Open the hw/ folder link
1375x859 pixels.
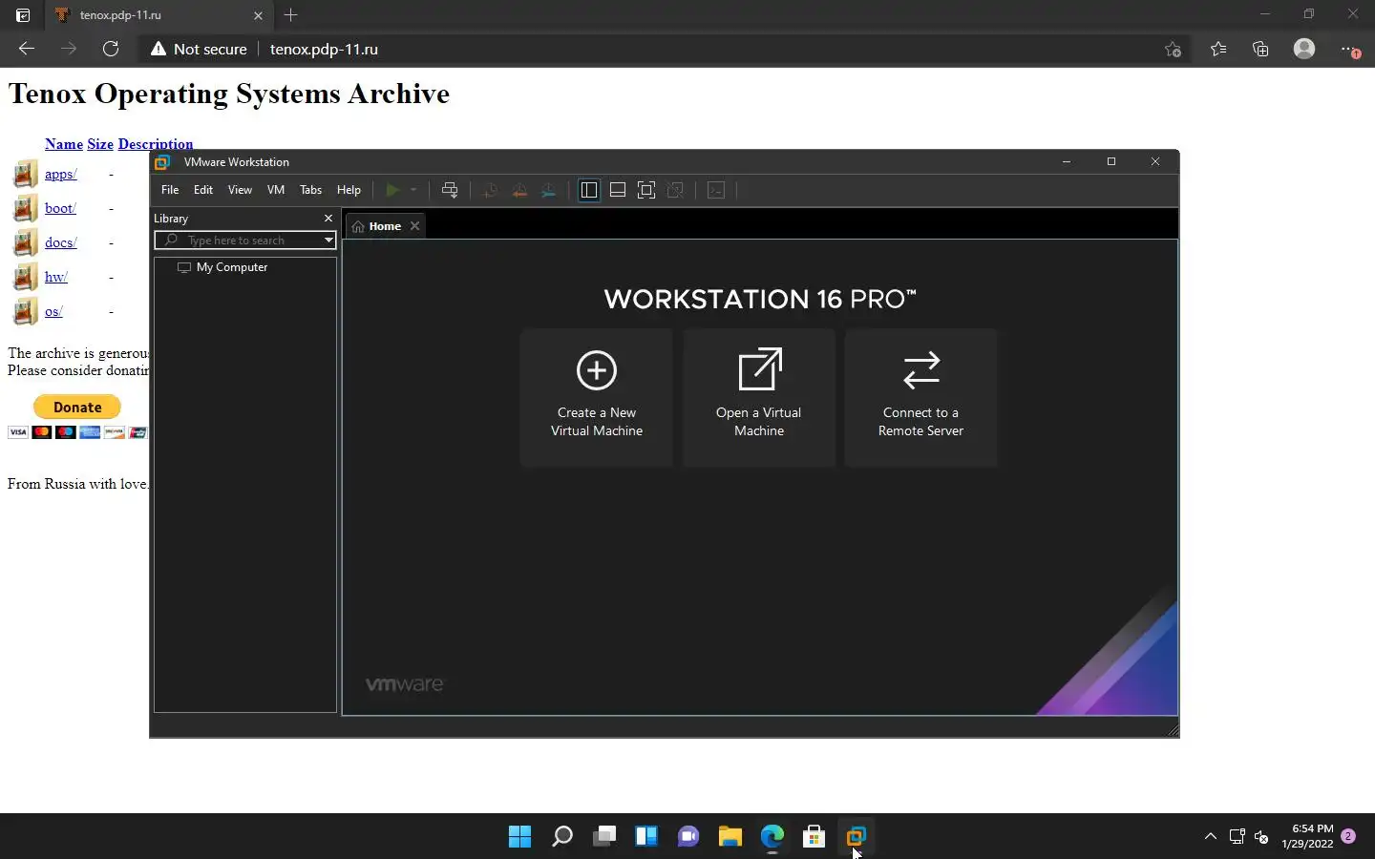(x=56, y=277)
